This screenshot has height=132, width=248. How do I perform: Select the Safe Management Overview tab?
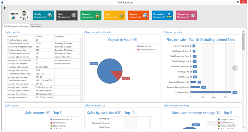[16, 26]
